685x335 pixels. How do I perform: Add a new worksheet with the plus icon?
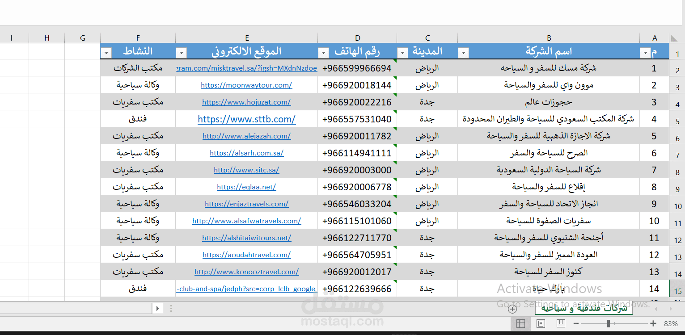tap(513, 309)
